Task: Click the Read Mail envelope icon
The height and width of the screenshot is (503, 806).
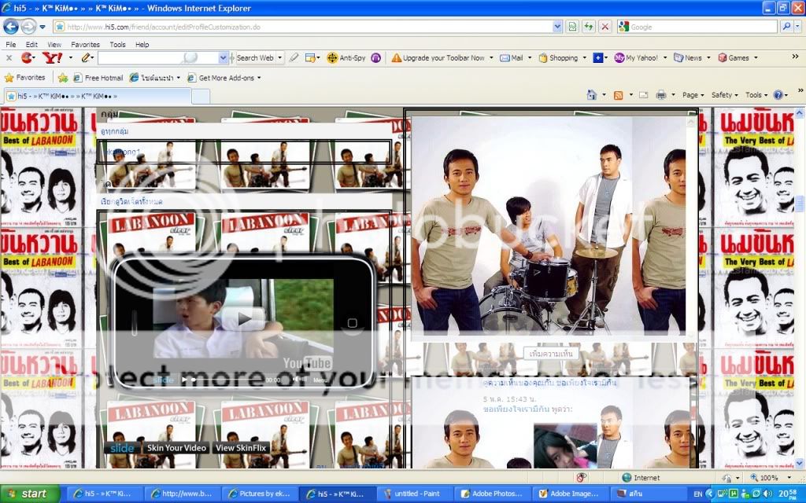Action: (644, 95)
